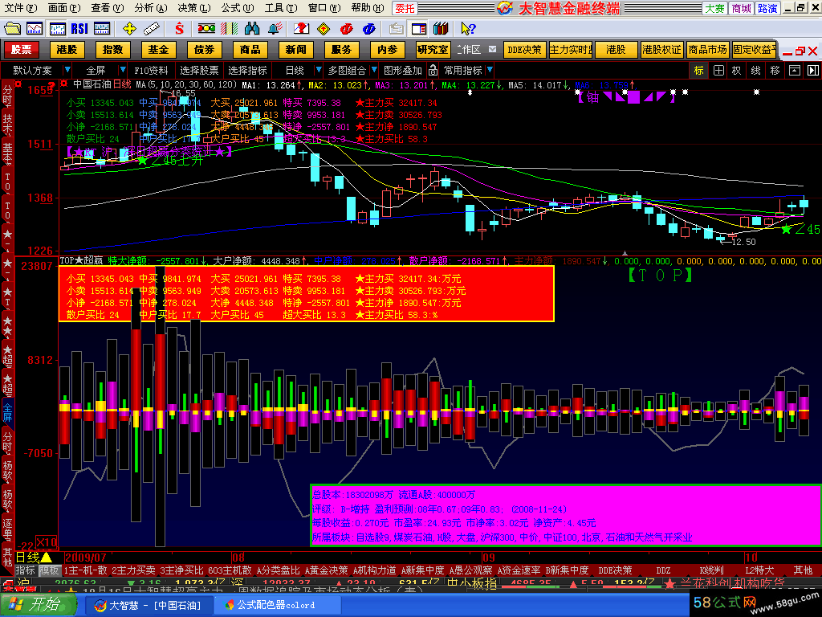
Task: Click the traffic light icon
Action: [x=206, y=28]
